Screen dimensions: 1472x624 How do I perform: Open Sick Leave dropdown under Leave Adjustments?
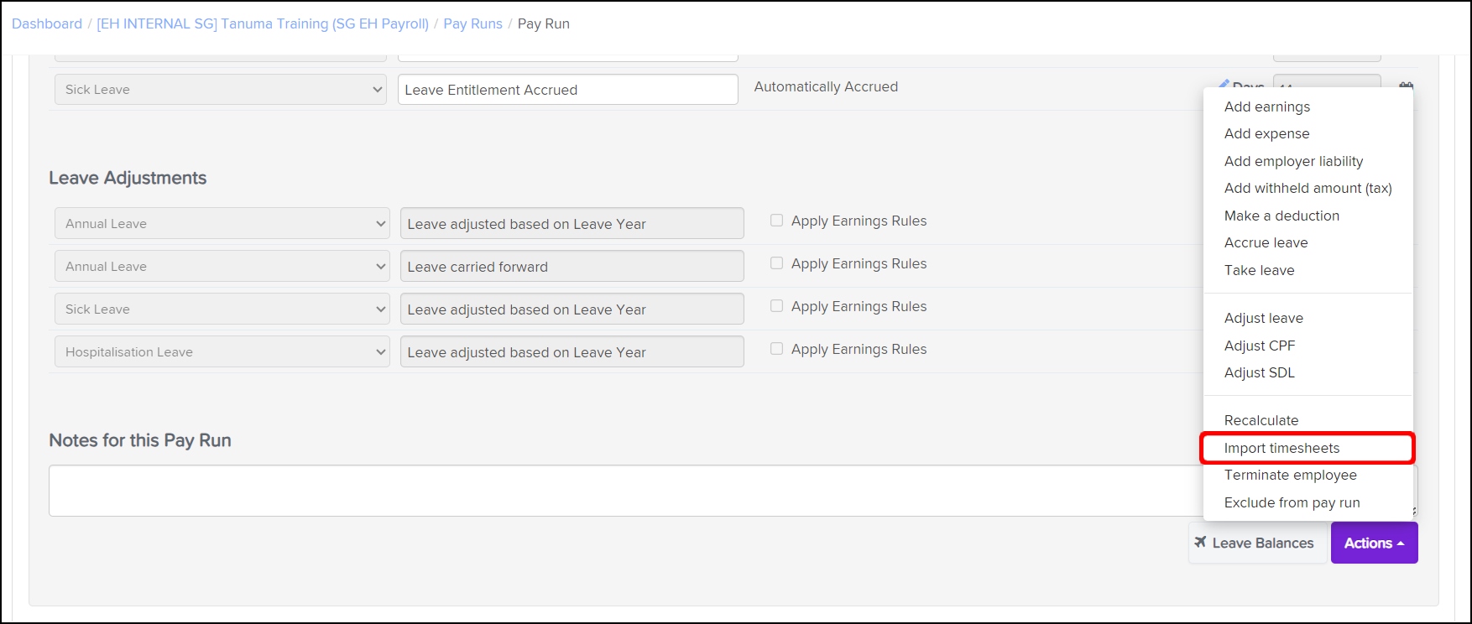point(222,309)
